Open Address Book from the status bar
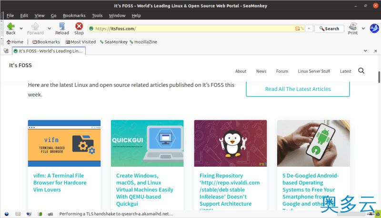The height and width of the screenshot is (218, 381). pos(40,214)
